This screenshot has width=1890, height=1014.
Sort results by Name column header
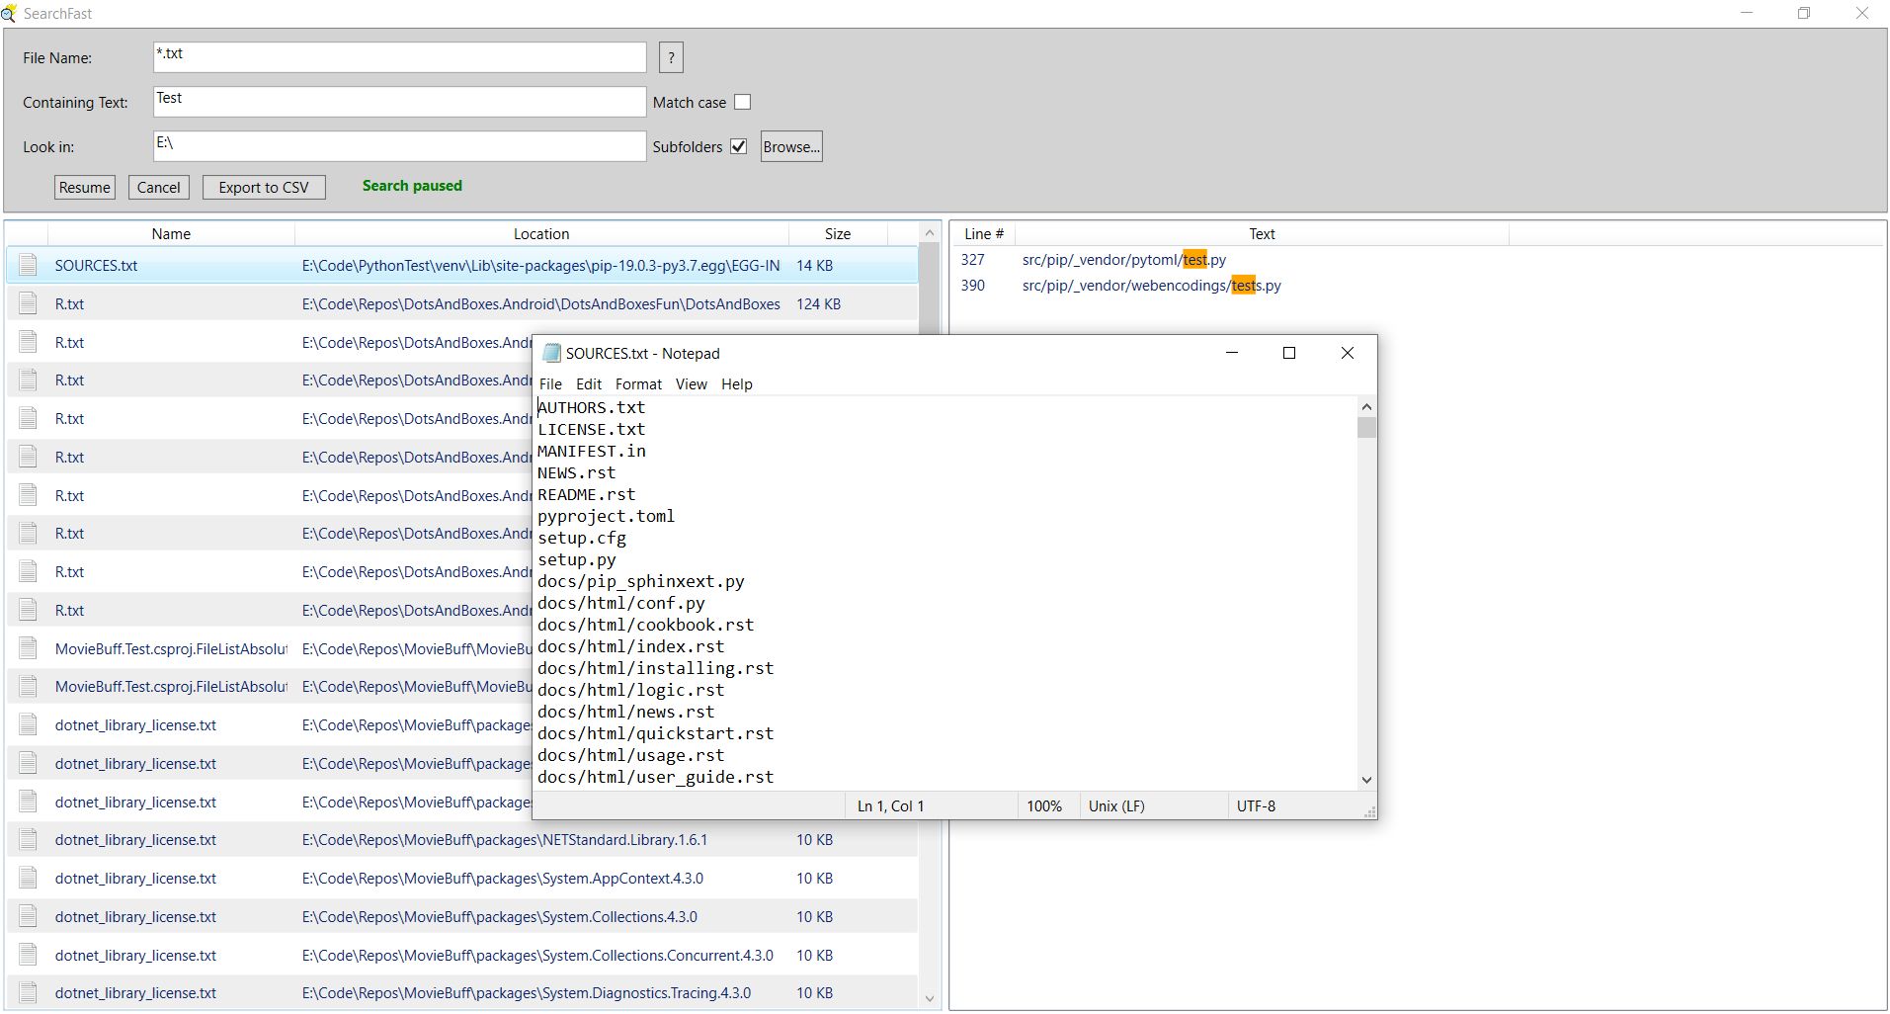pos(171,234)
